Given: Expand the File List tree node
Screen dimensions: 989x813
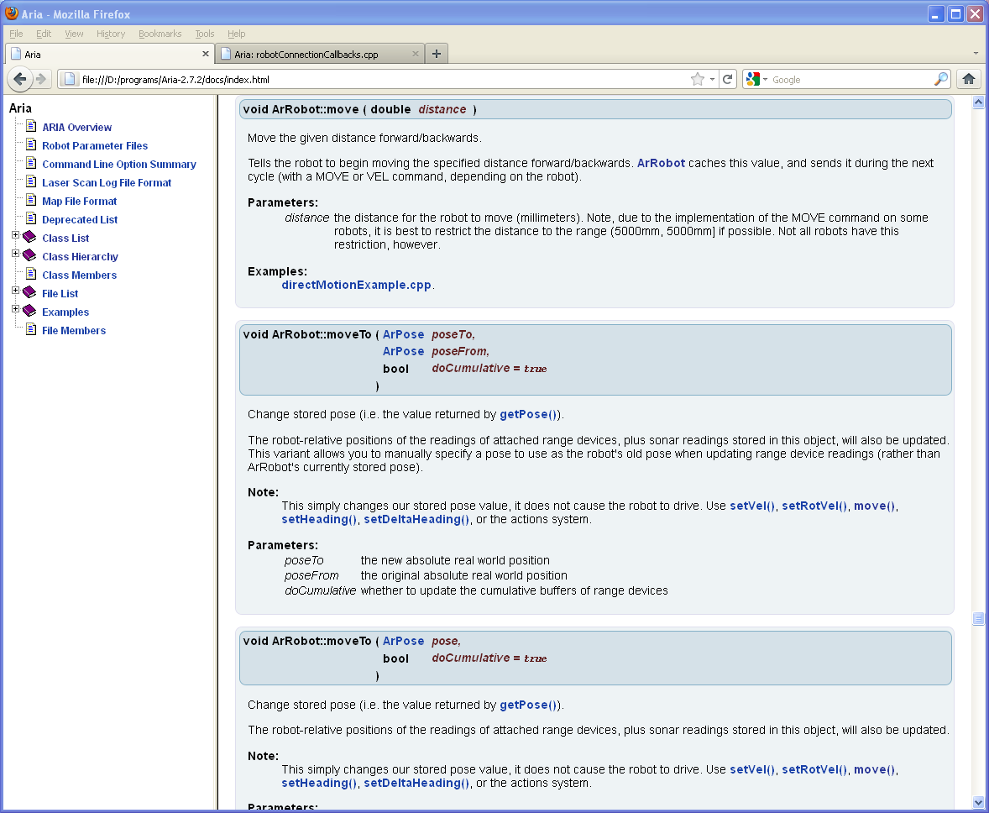Looking at the screenshot, I should pyautogui.click(x=15, y=291).
